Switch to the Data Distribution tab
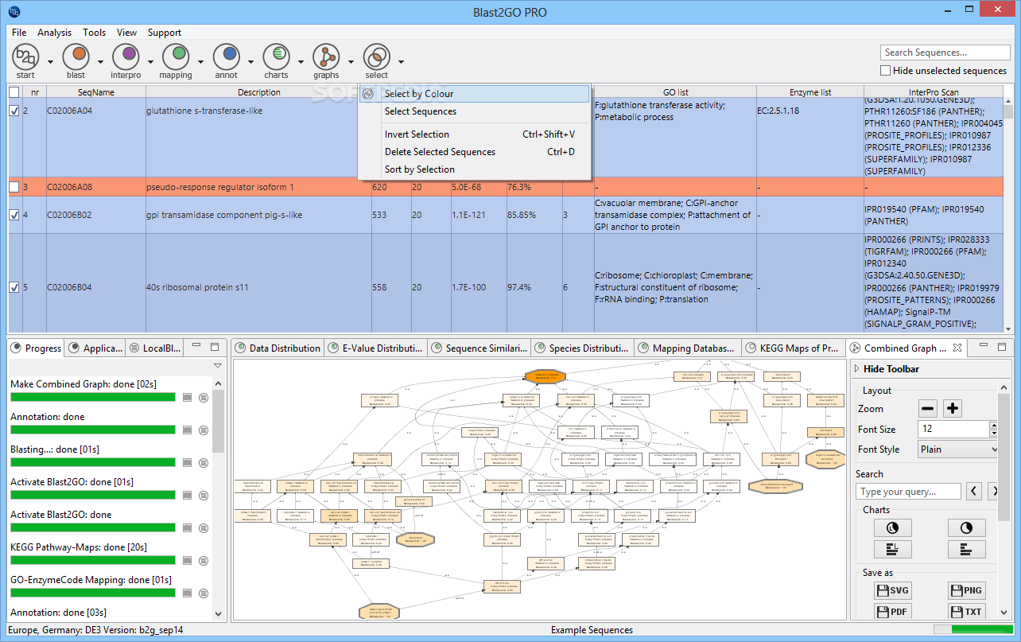 click(x=278, y=348)
